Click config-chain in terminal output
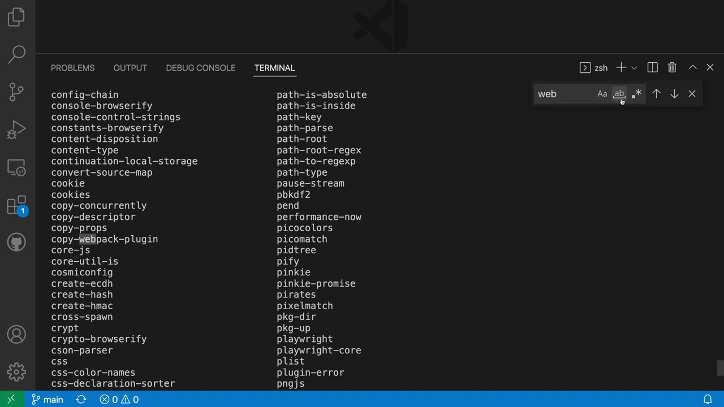The height and width of the screenshot is (407, 724). [x=85, y=95]
